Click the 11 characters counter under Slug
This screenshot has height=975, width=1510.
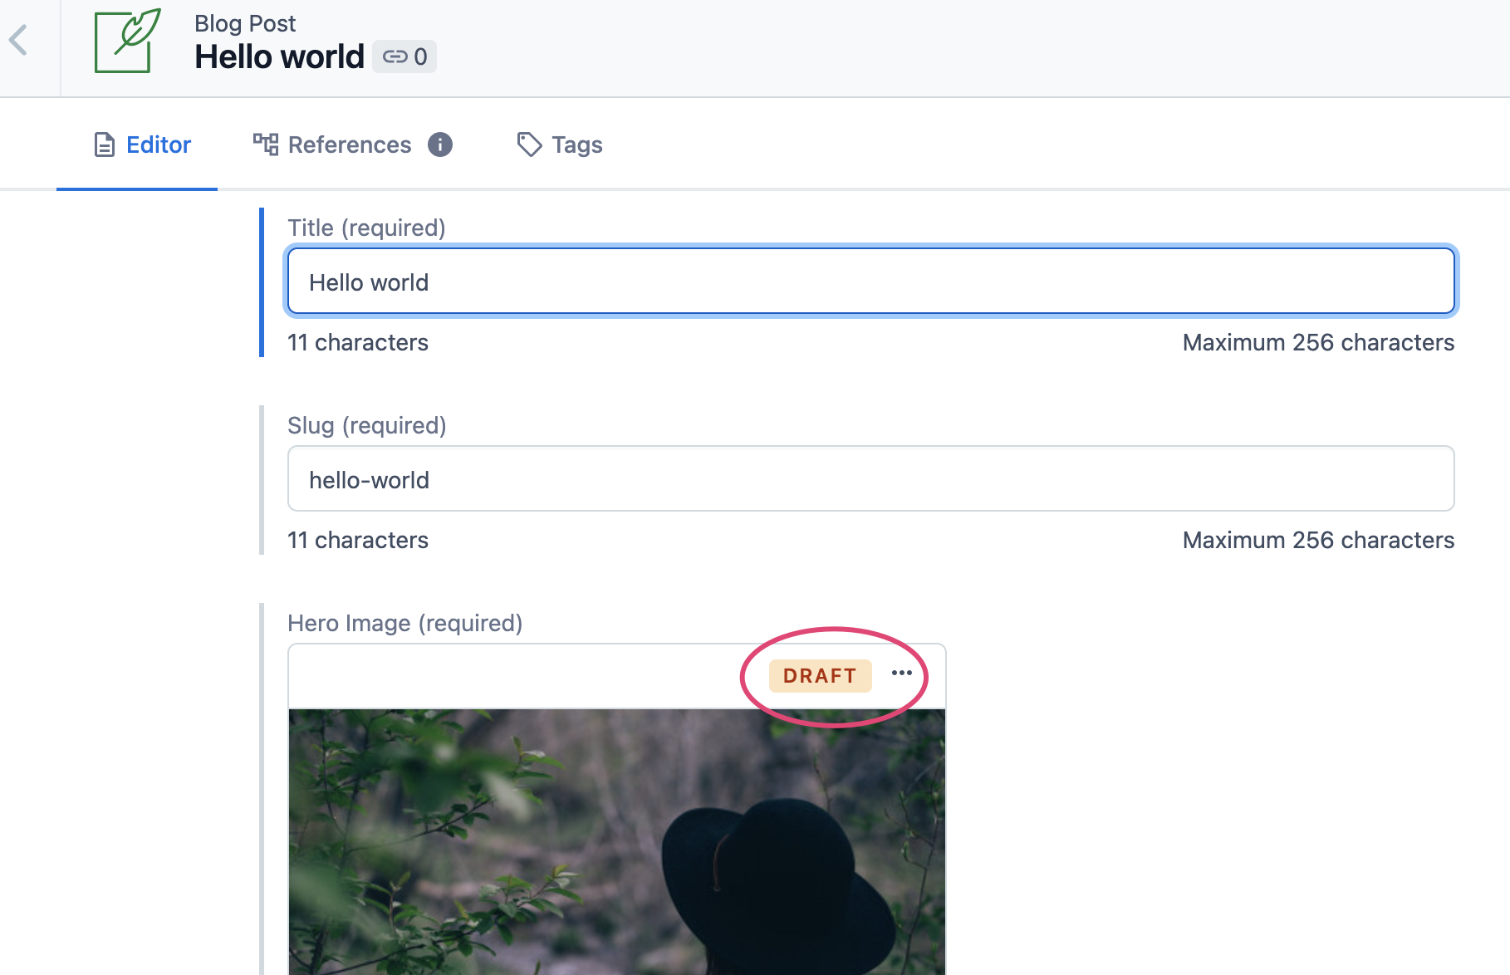pos(357,540)
